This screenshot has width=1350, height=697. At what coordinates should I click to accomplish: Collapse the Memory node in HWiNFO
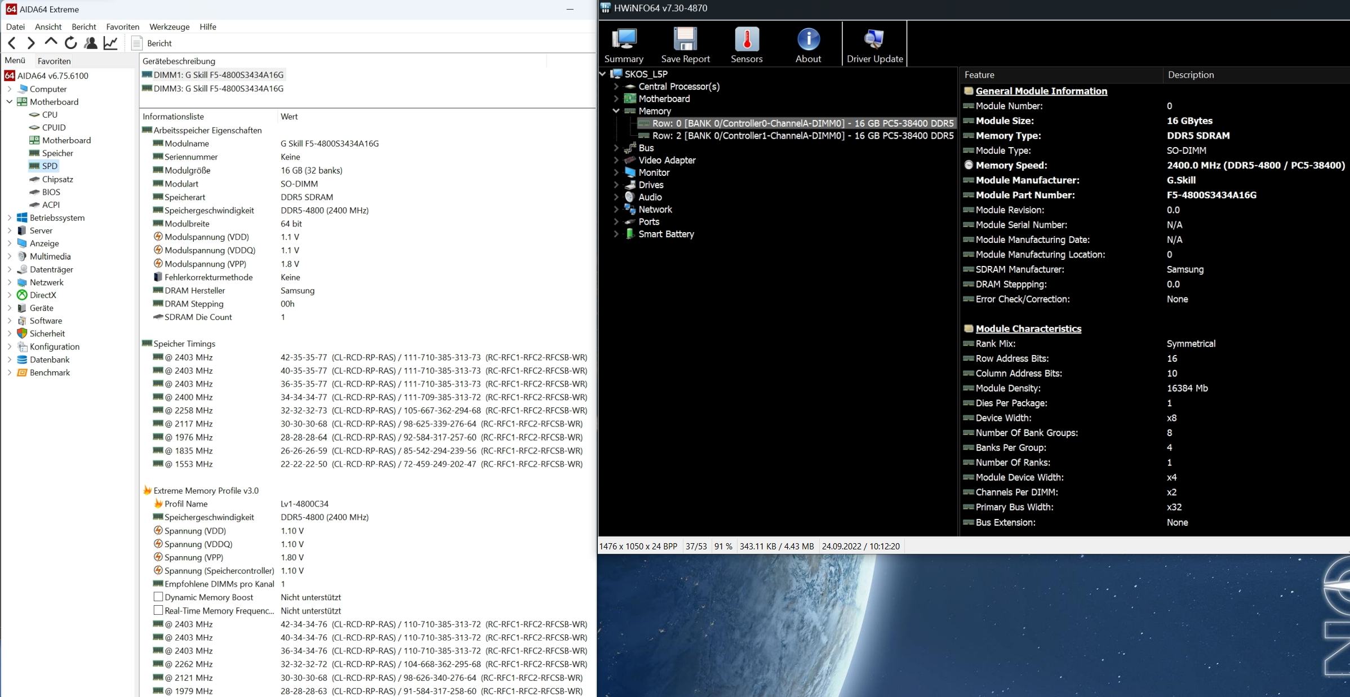(616, 111)
